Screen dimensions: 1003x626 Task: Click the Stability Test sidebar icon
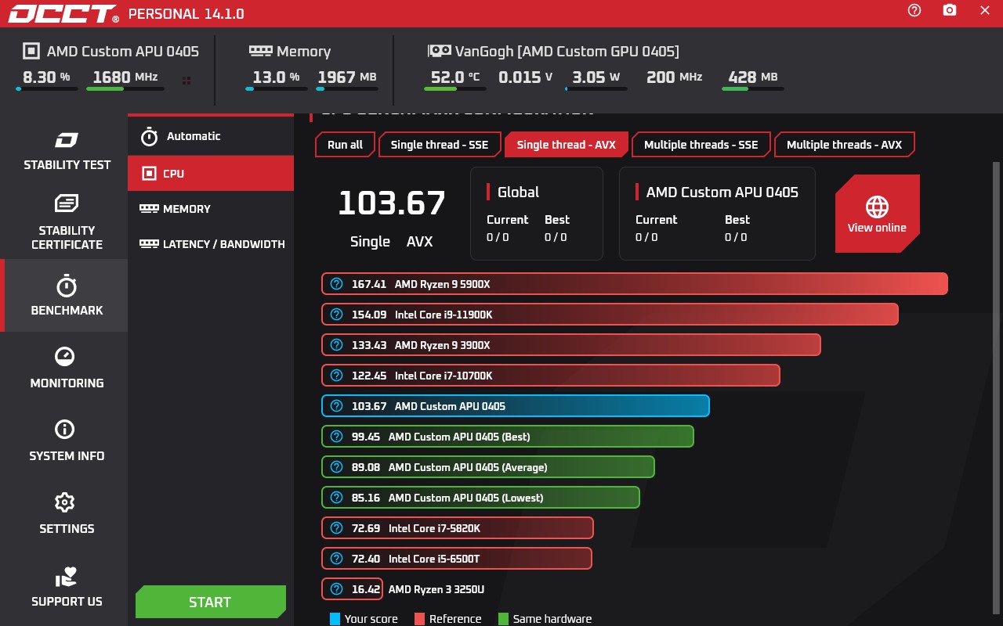[x=67, y=141]
